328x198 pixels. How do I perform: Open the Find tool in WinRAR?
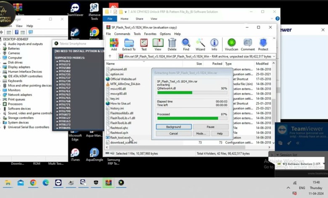[186, 44]
